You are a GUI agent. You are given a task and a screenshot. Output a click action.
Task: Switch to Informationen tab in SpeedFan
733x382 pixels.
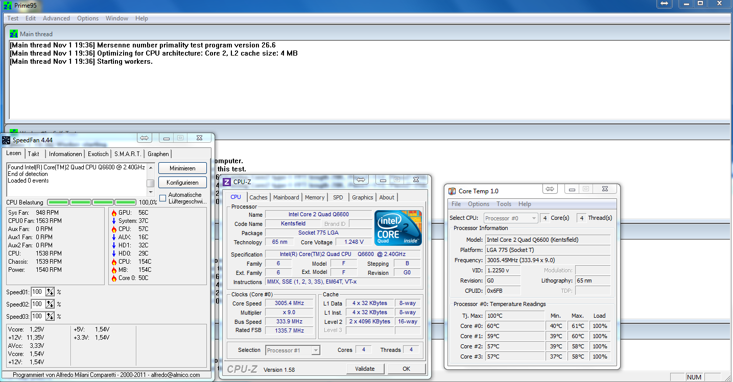[65, 154]
